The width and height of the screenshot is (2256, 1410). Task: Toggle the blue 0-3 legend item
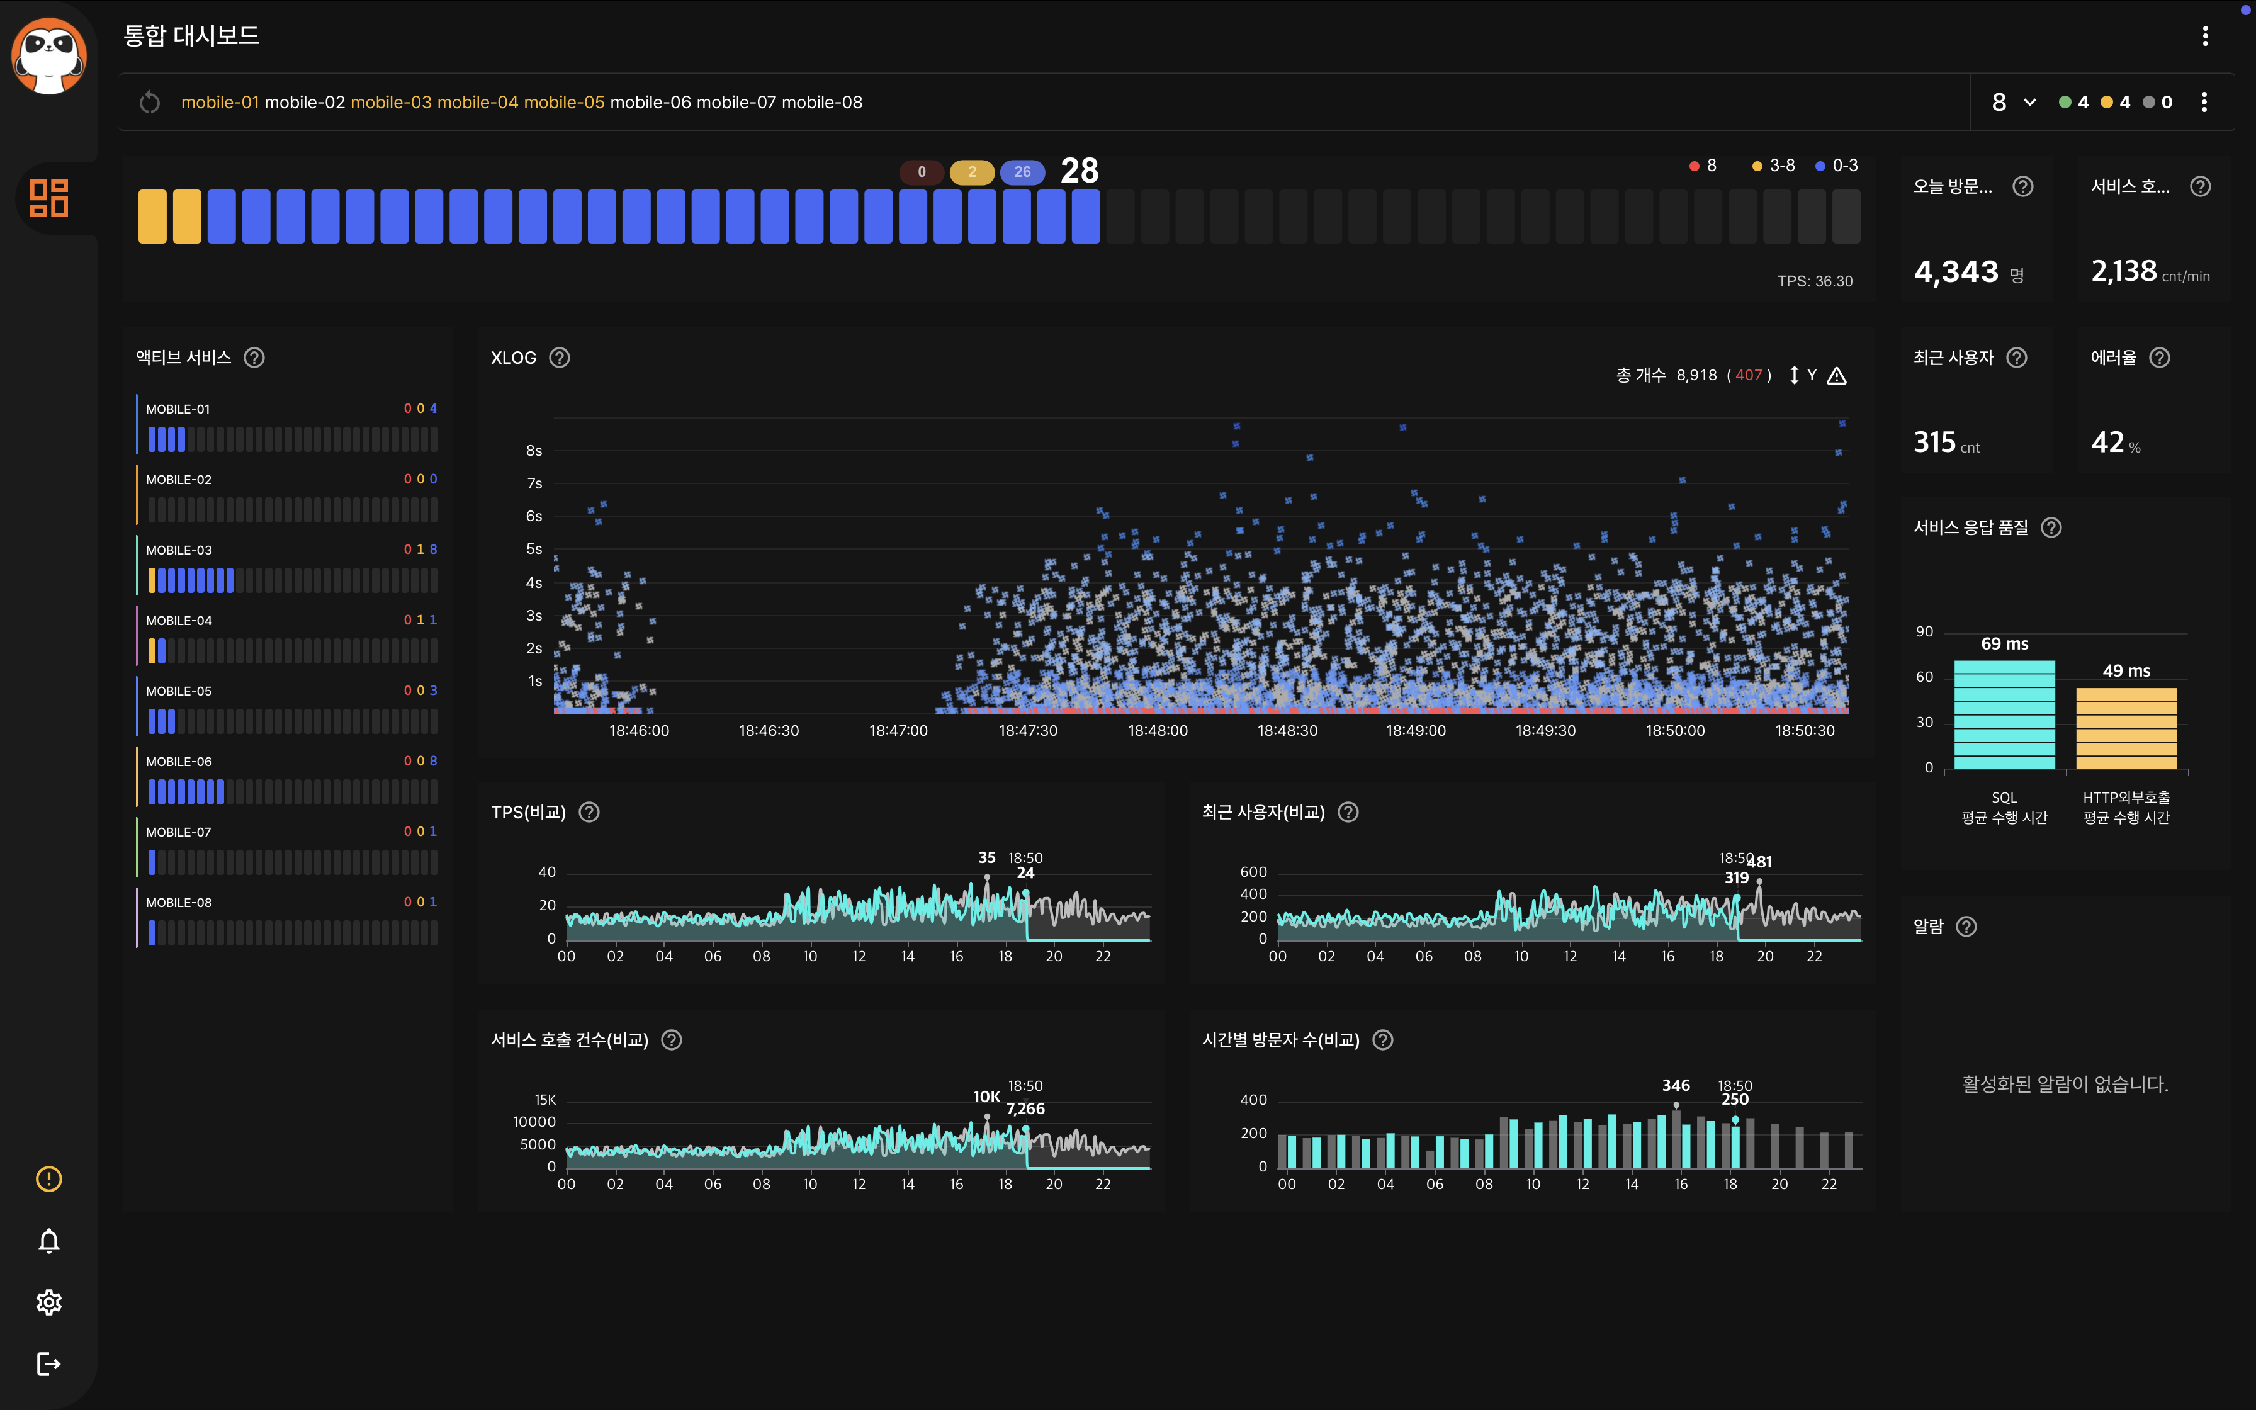[1837, 166]
